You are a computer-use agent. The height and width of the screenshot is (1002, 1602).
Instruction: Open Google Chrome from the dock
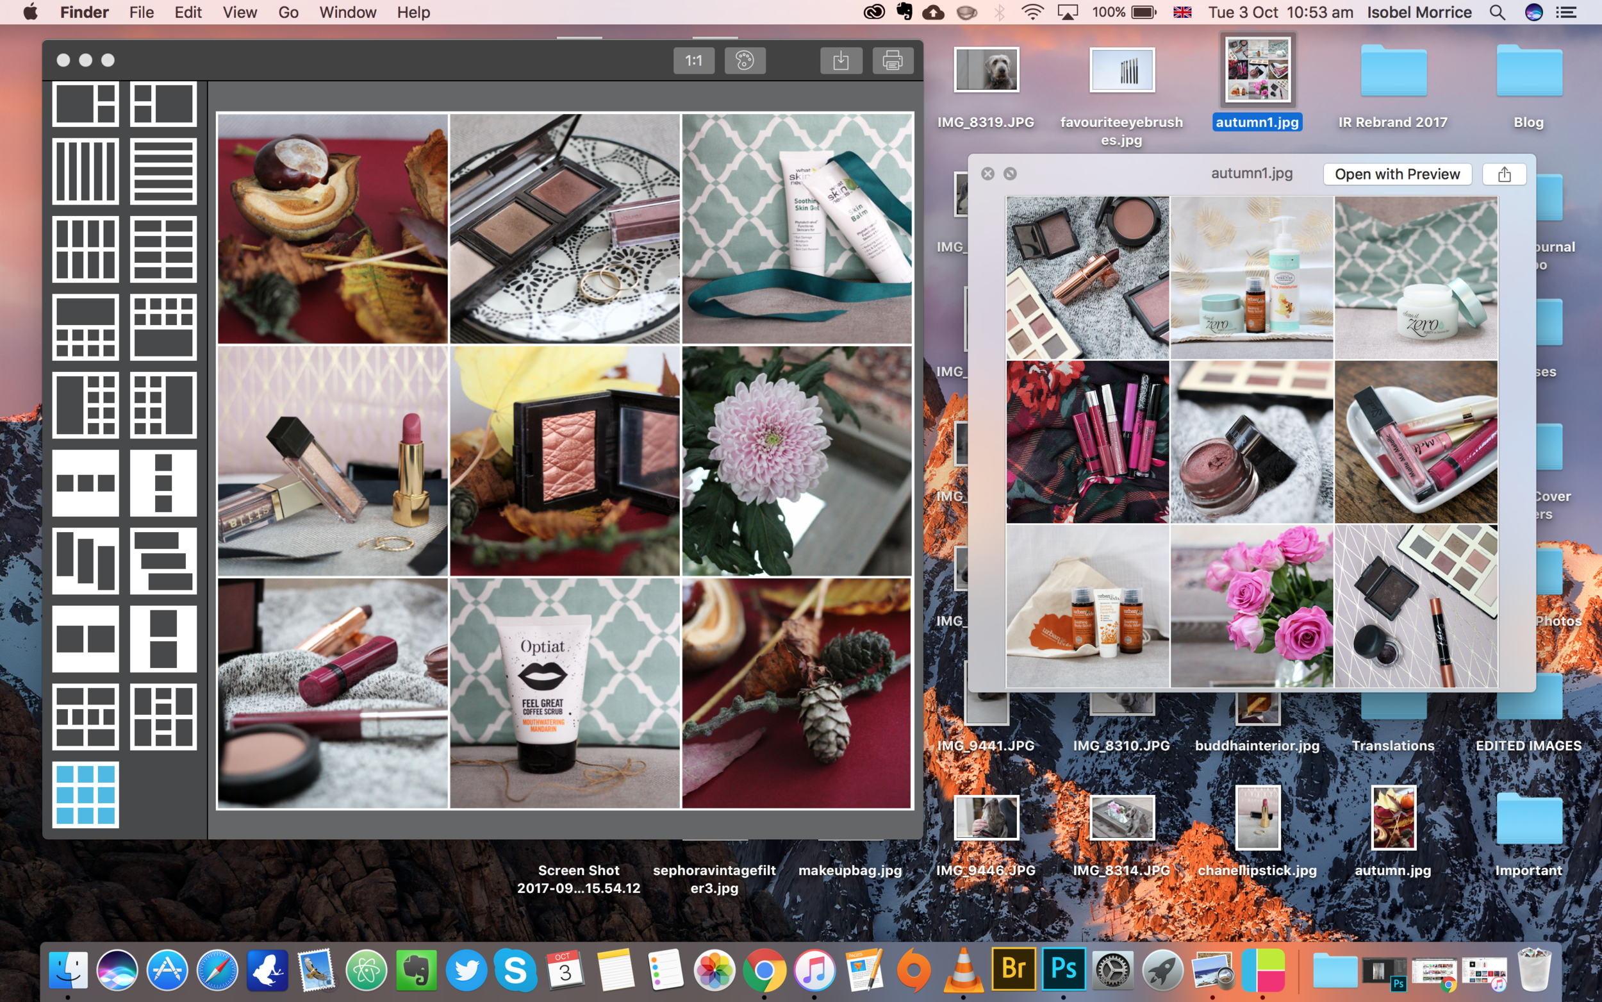point(764,970)
